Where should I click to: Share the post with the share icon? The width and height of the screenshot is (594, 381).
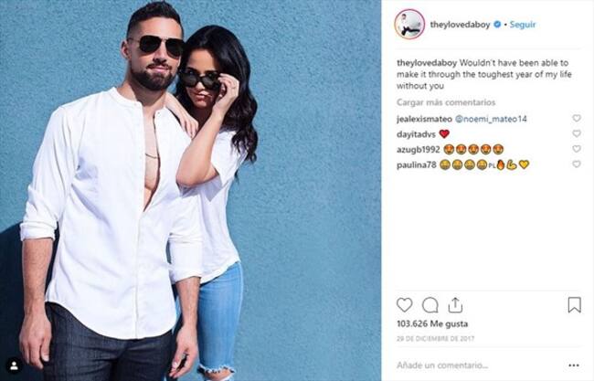pos(455,305)
